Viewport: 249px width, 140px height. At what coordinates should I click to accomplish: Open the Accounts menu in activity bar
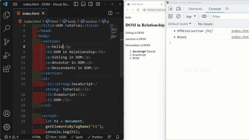7,114
